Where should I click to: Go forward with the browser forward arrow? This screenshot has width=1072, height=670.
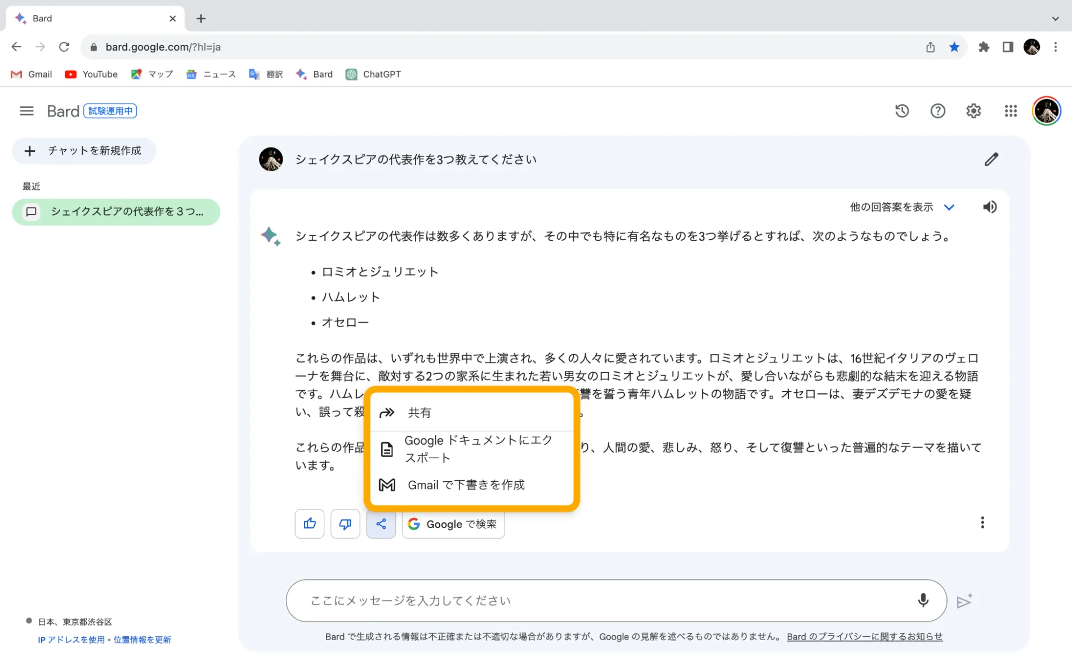click(x=40, y=47)
